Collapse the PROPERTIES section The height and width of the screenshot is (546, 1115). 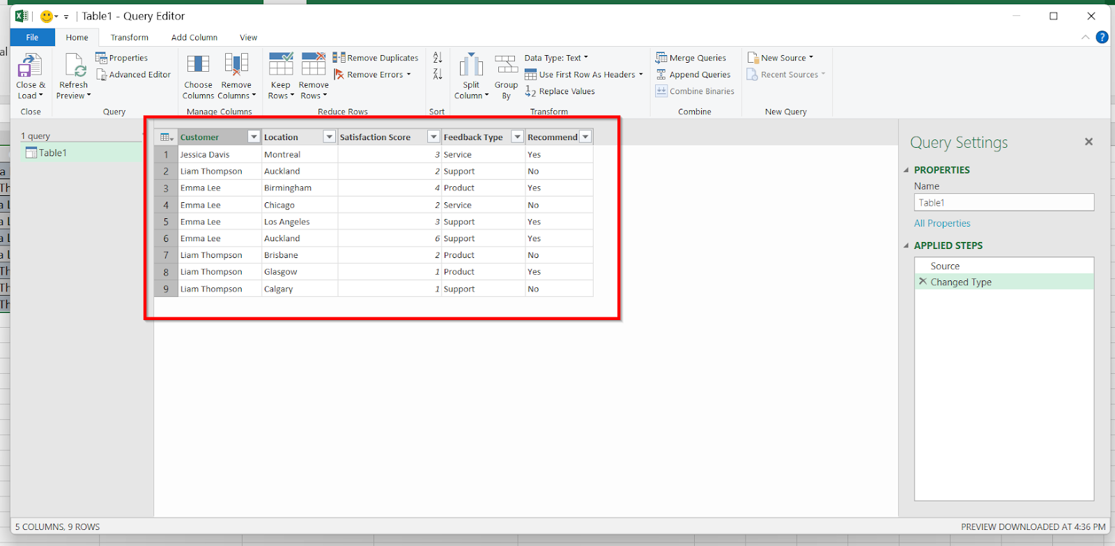coord(907,170)
